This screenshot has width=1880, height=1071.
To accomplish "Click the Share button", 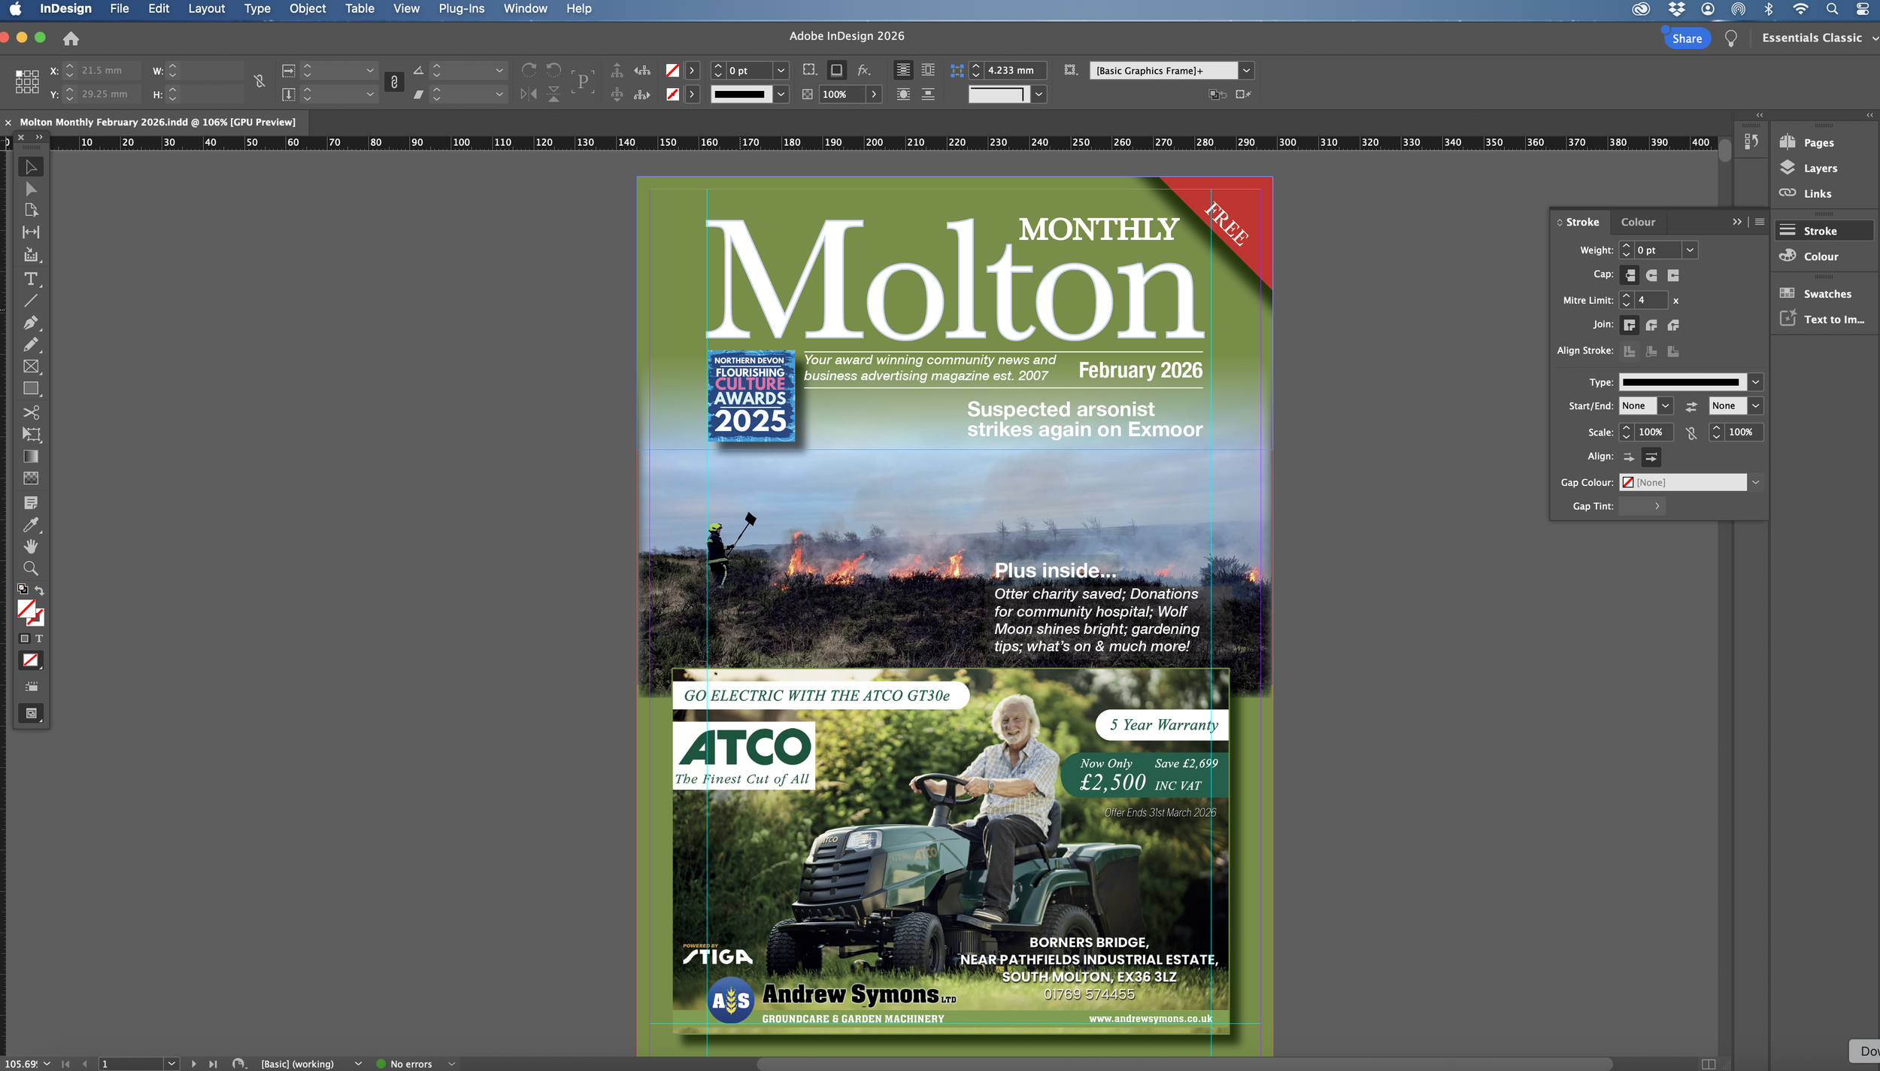I will (x=1686, y=38).
